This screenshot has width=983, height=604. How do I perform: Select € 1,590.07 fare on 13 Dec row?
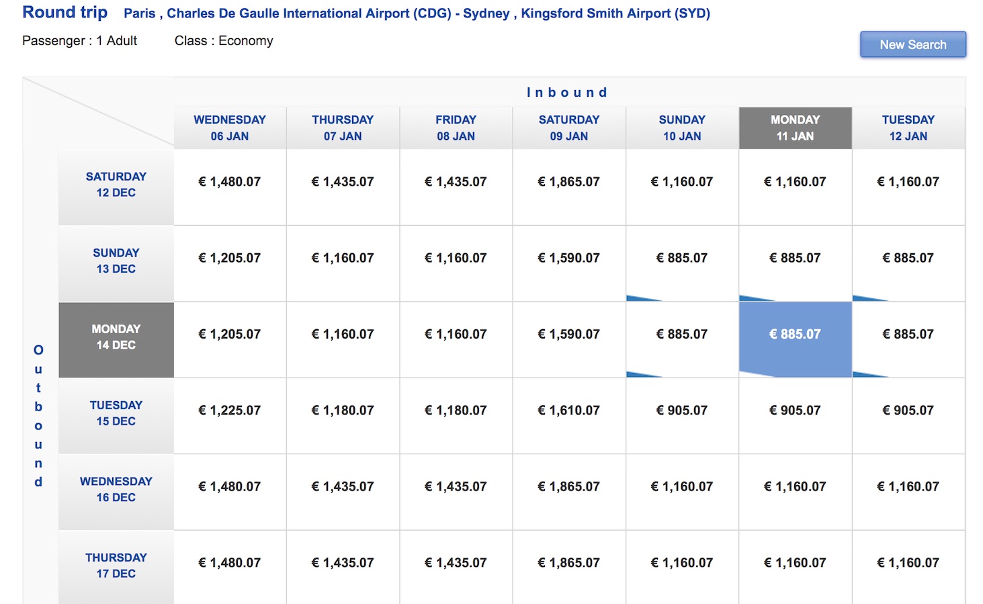tap(569, 263)
